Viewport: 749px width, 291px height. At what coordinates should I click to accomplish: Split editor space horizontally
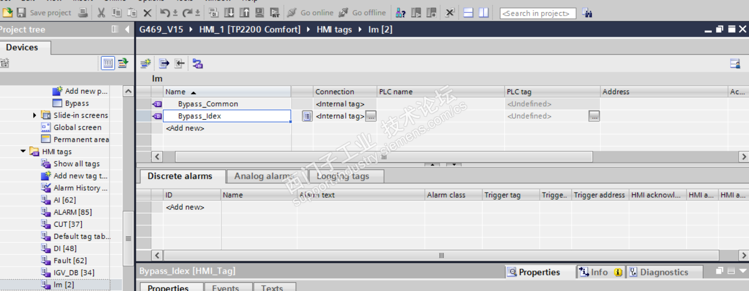point(468,13)
